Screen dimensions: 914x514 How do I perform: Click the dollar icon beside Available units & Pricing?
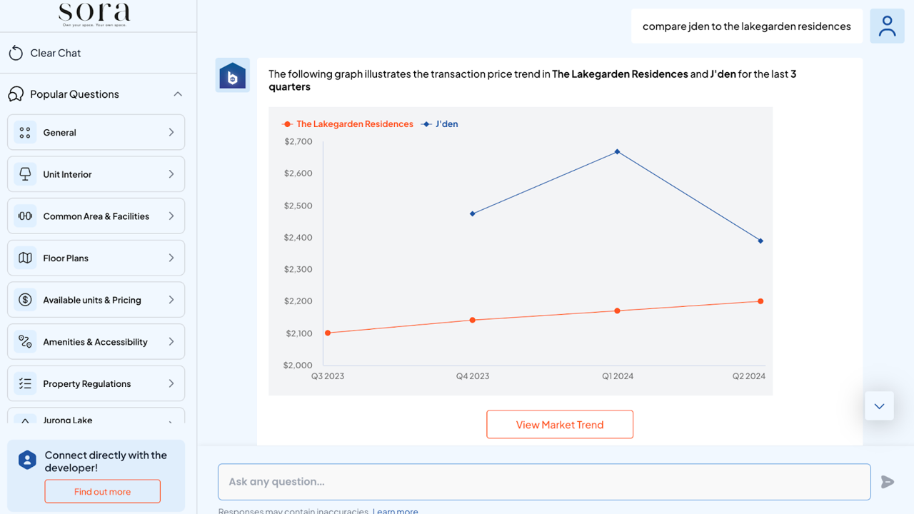24,299
